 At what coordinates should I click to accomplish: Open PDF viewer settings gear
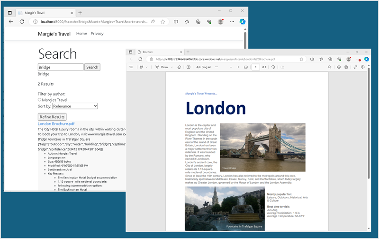[x=362, y=67]
